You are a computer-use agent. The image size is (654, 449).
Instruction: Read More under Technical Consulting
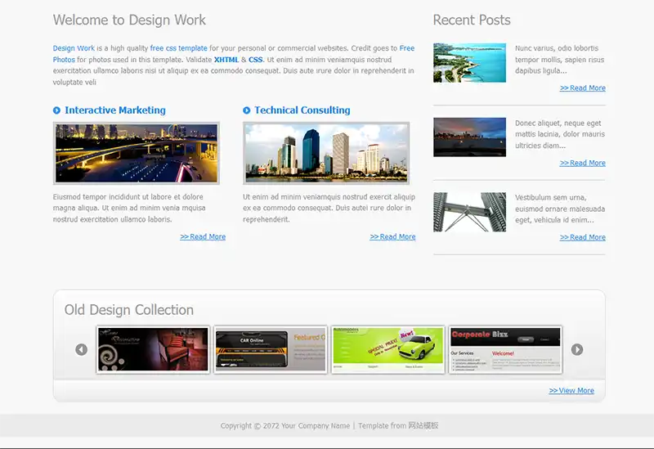pos(392,236)
